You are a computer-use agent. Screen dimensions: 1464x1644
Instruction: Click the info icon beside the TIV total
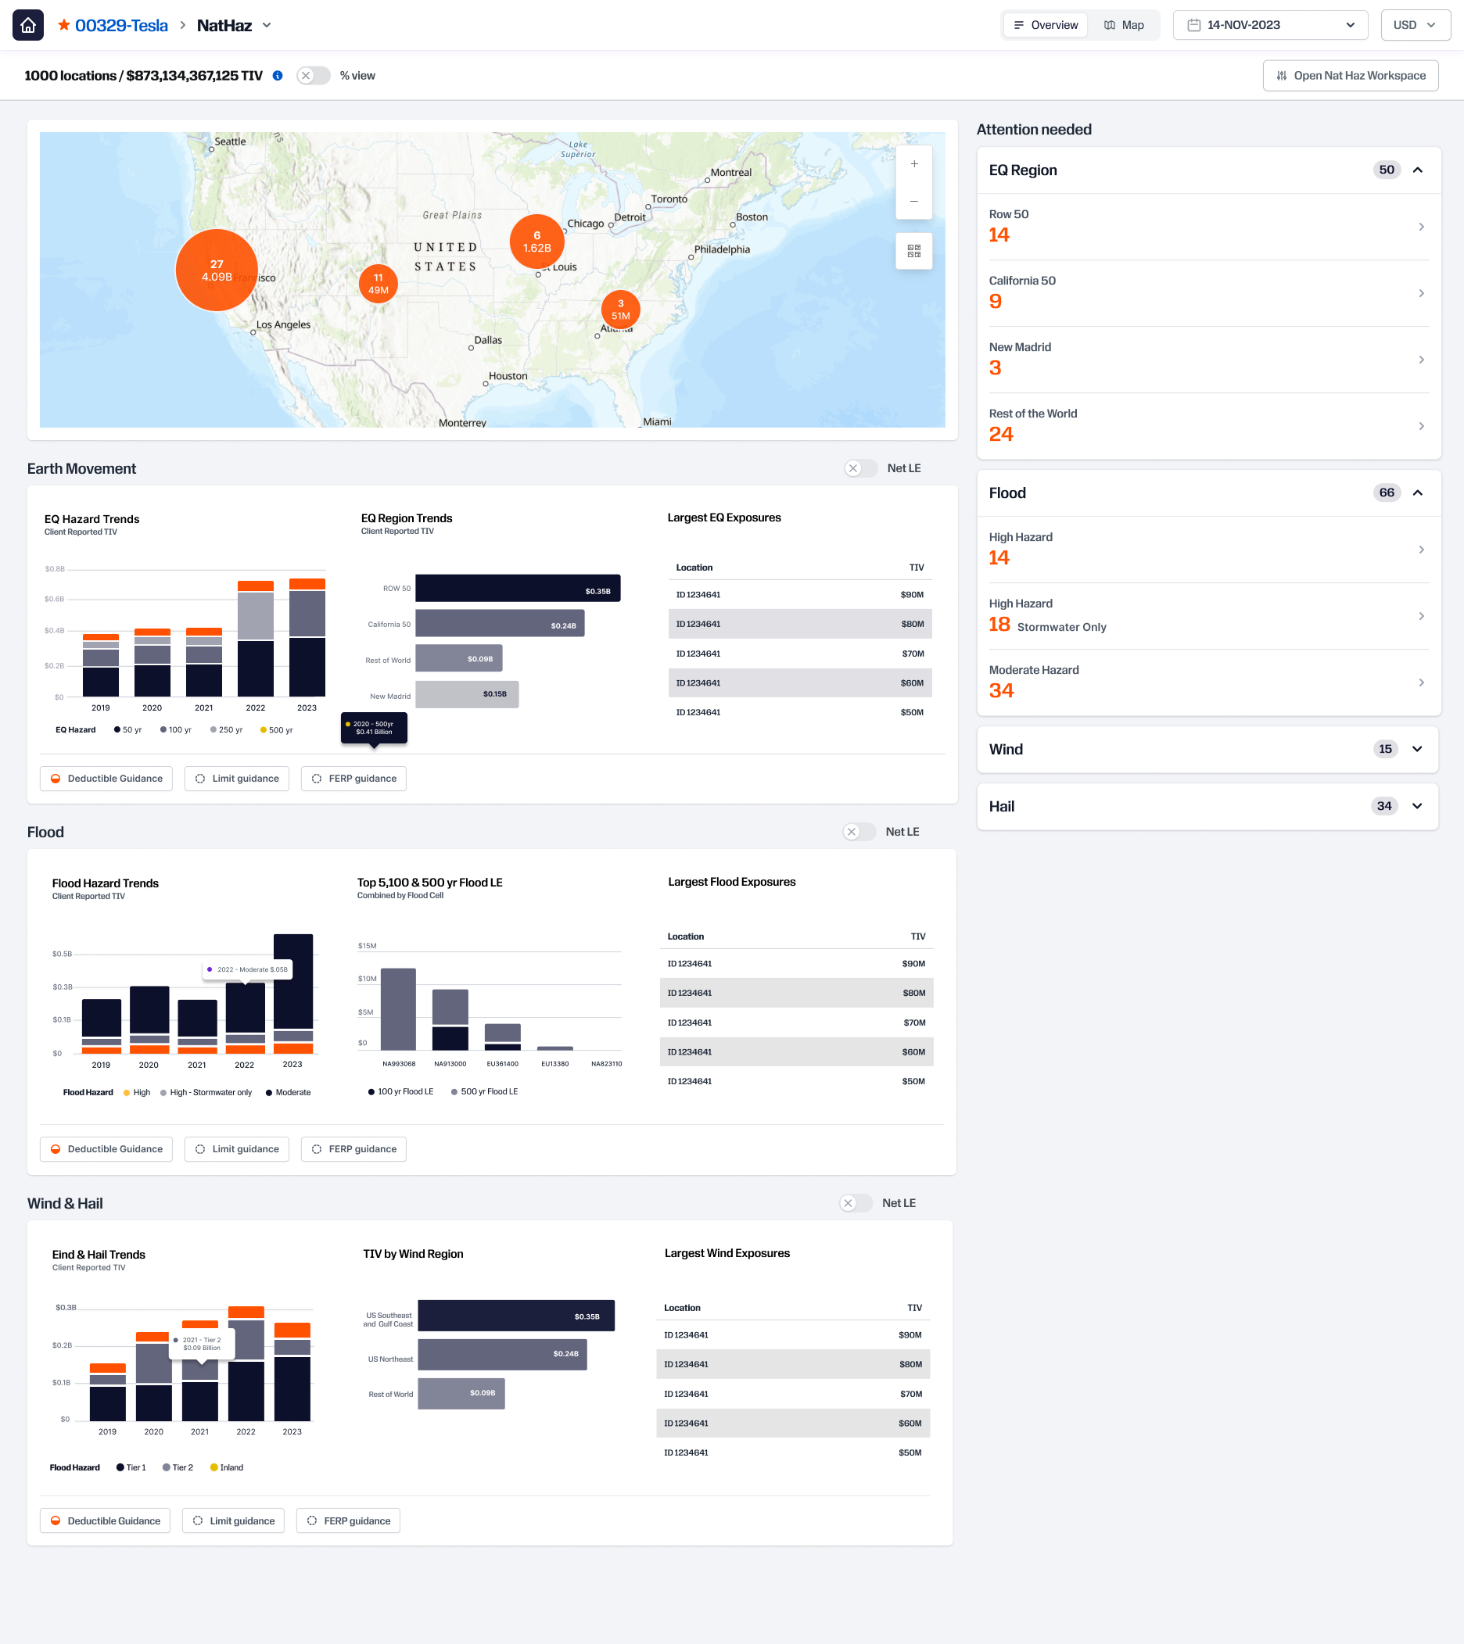(x=278, y=76)
